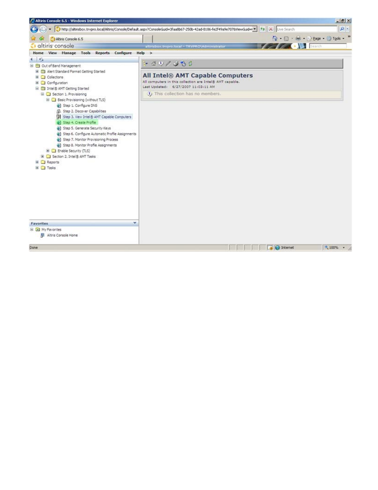The image size is (378, 490).
Task: Expand the Collections folder node
Action: (x=37, y=77)
